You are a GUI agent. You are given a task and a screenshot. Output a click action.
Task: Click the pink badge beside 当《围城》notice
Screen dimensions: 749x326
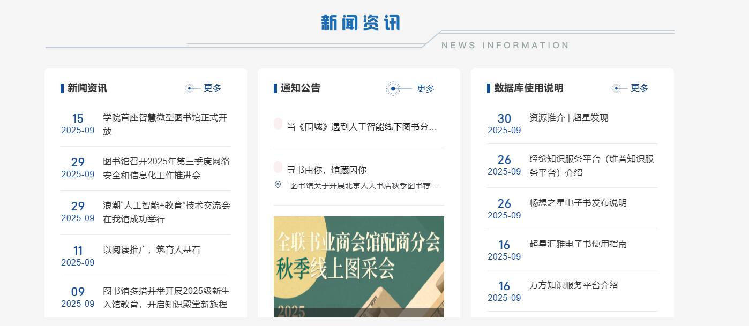coord(278,124)
